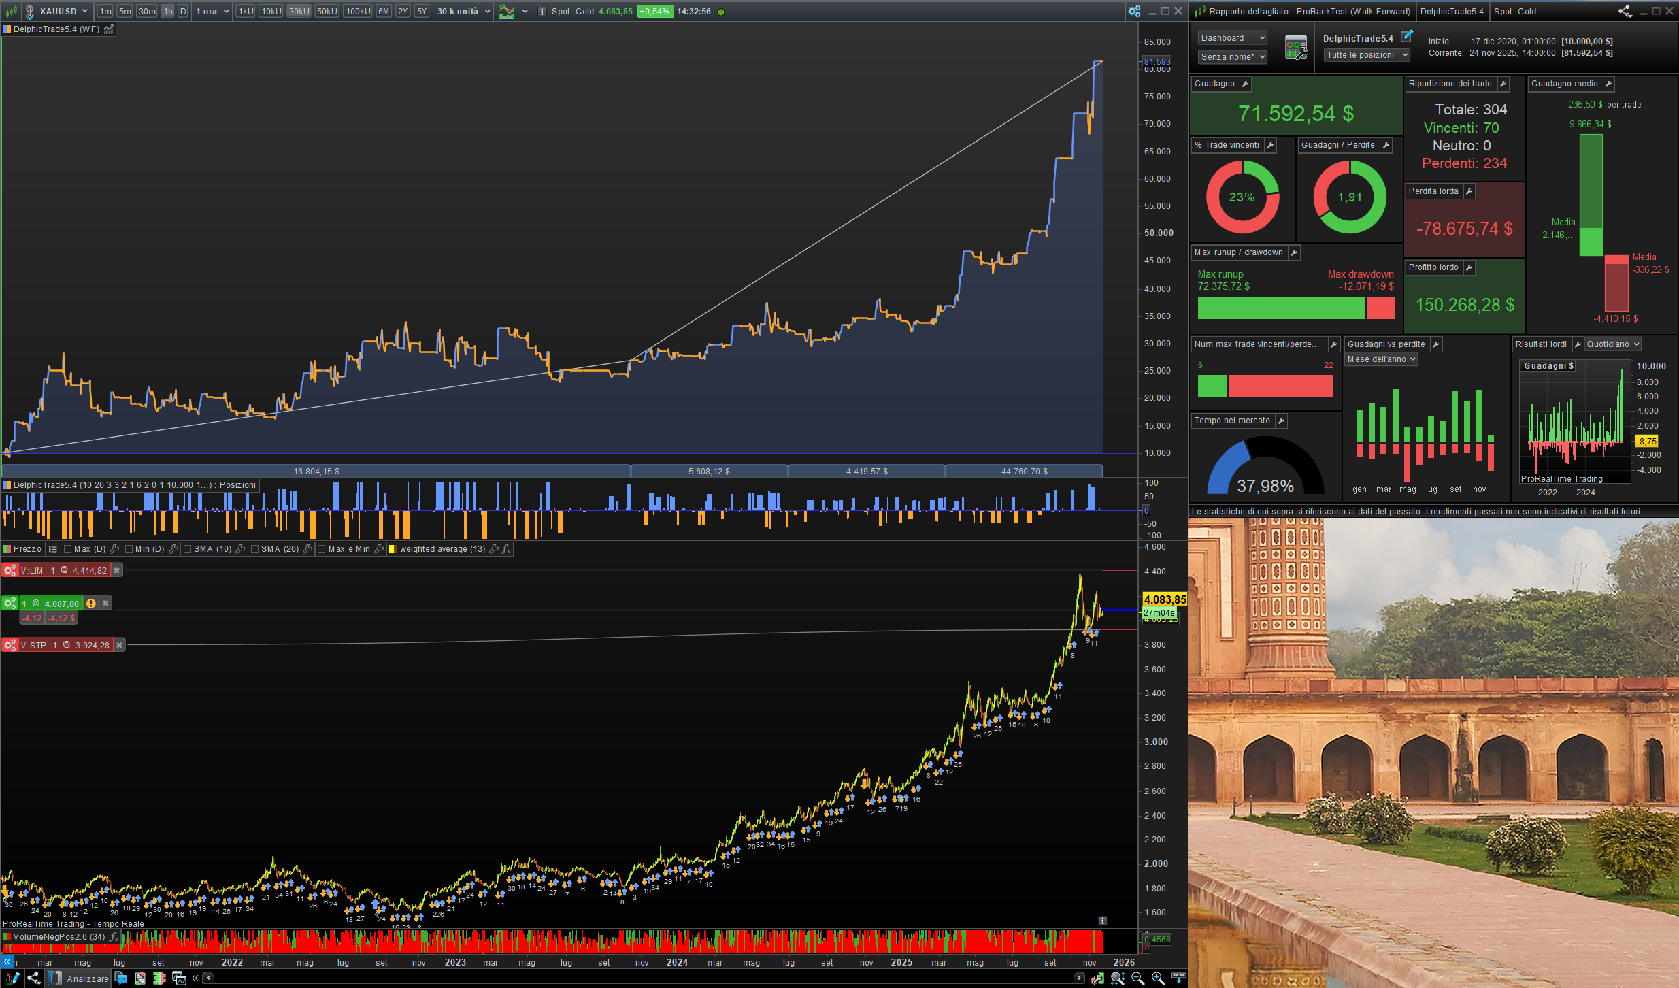Cancel the V:STP order with X icon
This screenshot has height=988, width=1679.
(x=119, y=645)
